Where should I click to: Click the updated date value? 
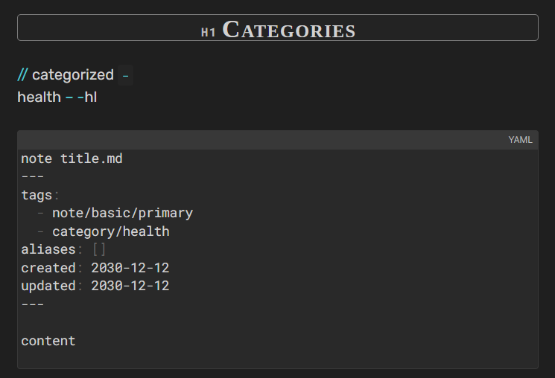pyautogui.click(x=130, y=286)
